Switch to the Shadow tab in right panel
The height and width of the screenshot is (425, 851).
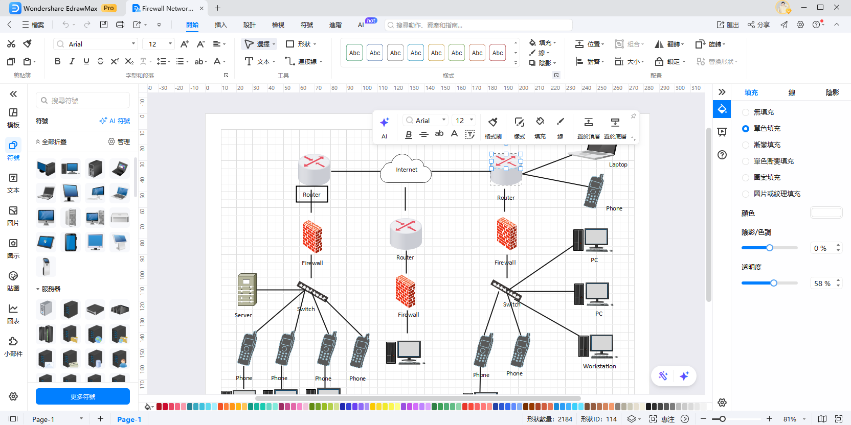point(832,92)
